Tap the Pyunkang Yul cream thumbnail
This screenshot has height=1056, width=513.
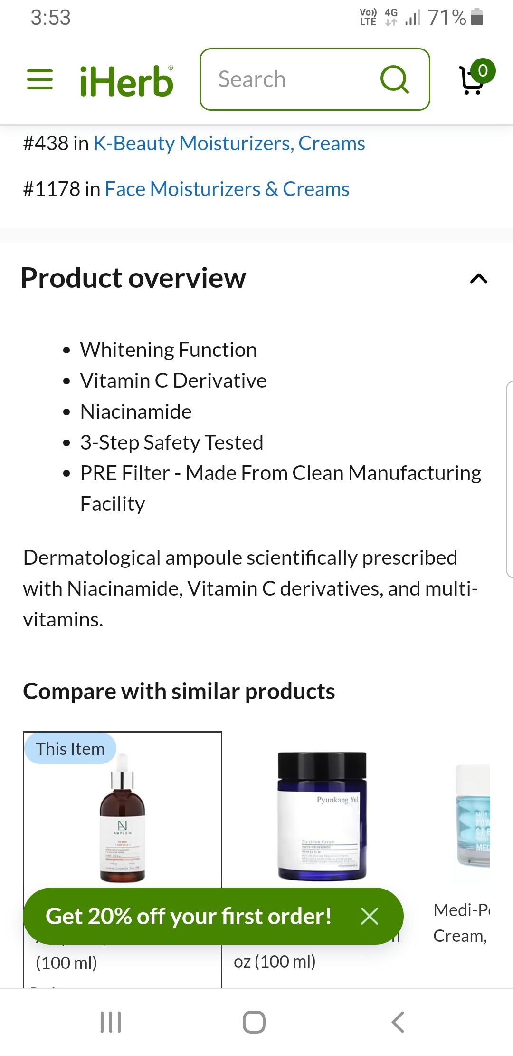(x=322, y=816)
